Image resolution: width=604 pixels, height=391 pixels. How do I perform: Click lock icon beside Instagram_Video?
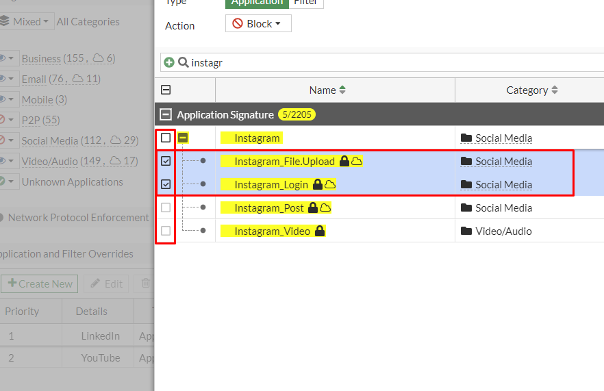coord(320,231)
